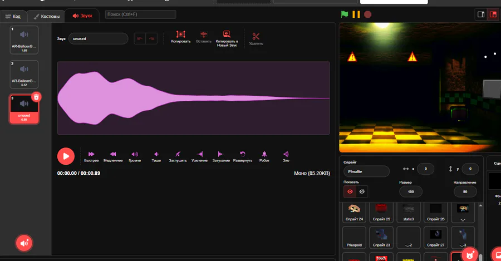Pause the project with pause icon
Viewport: 501px width, 261px height.
click(356, 14)
